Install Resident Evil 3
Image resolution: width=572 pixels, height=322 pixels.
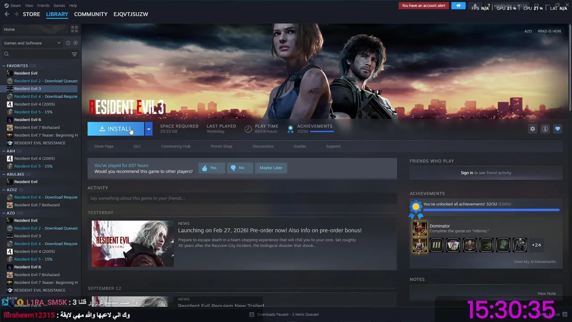coord(116,129)
